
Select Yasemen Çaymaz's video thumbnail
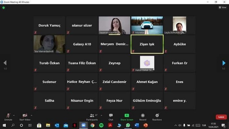point(114,25)
